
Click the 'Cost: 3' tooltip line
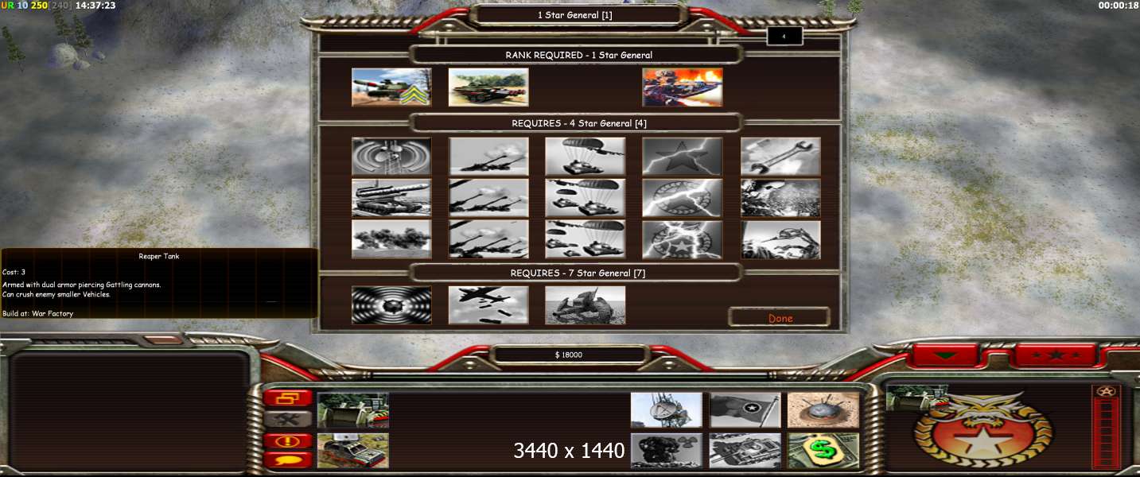pyautogui.click(x=14, y=272)
